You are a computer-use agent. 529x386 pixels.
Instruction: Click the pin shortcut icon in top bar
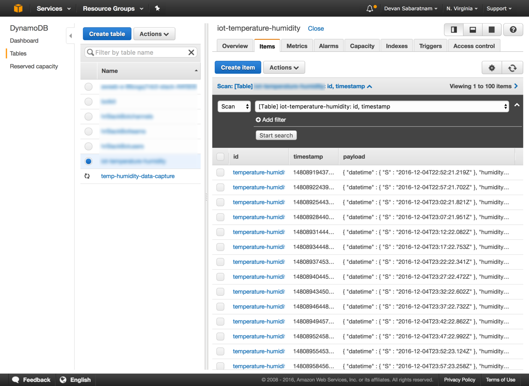point(157,8)
